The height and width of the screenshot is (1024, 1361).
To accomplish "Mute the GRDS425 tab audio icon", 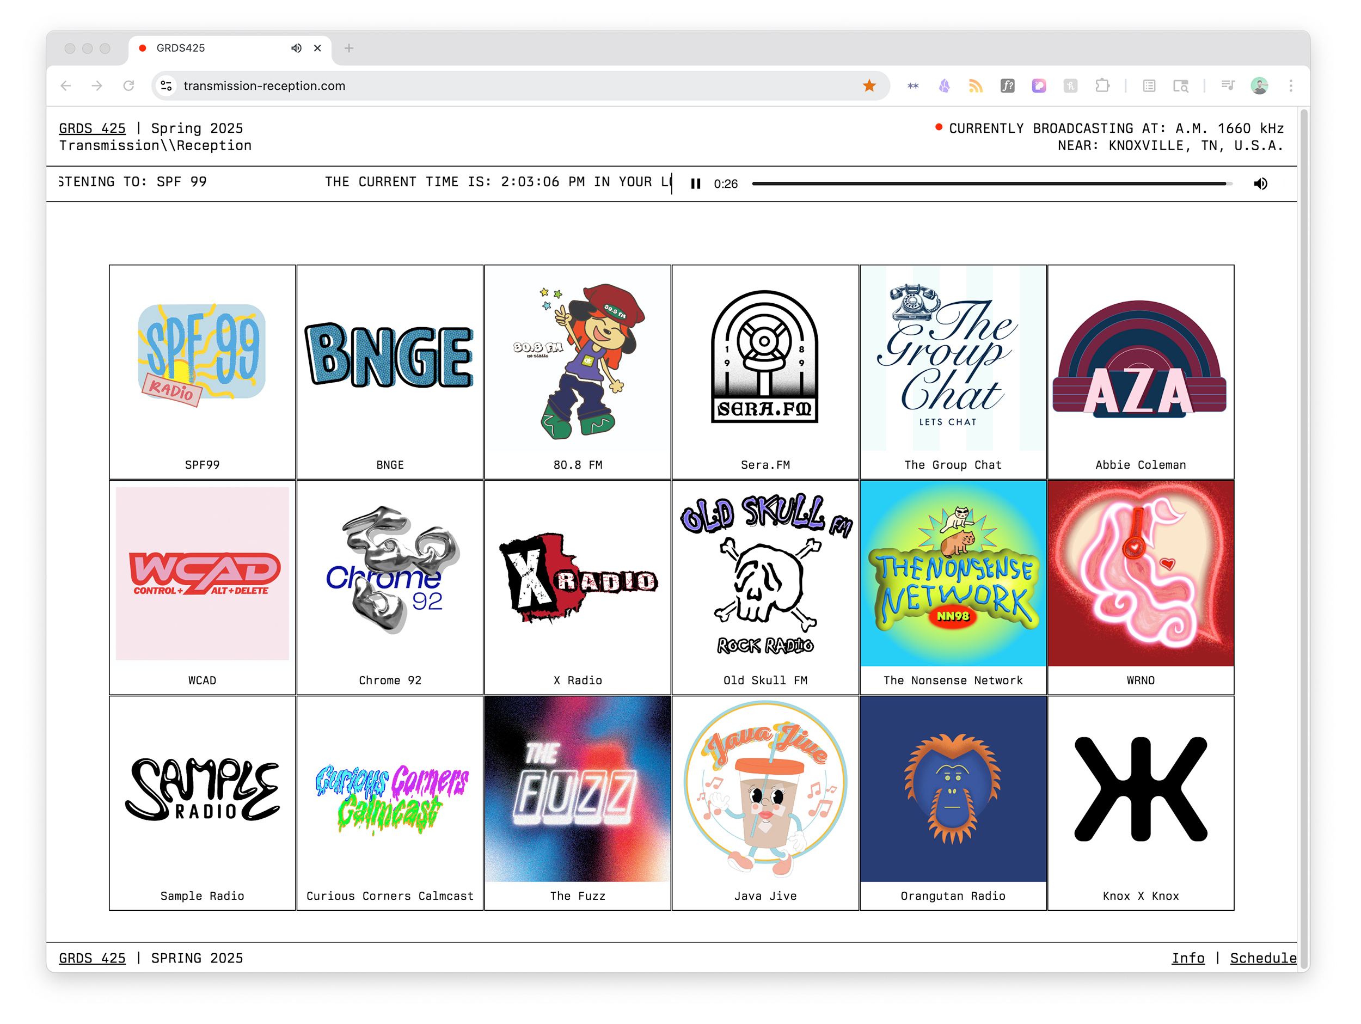I will point(296,48).
